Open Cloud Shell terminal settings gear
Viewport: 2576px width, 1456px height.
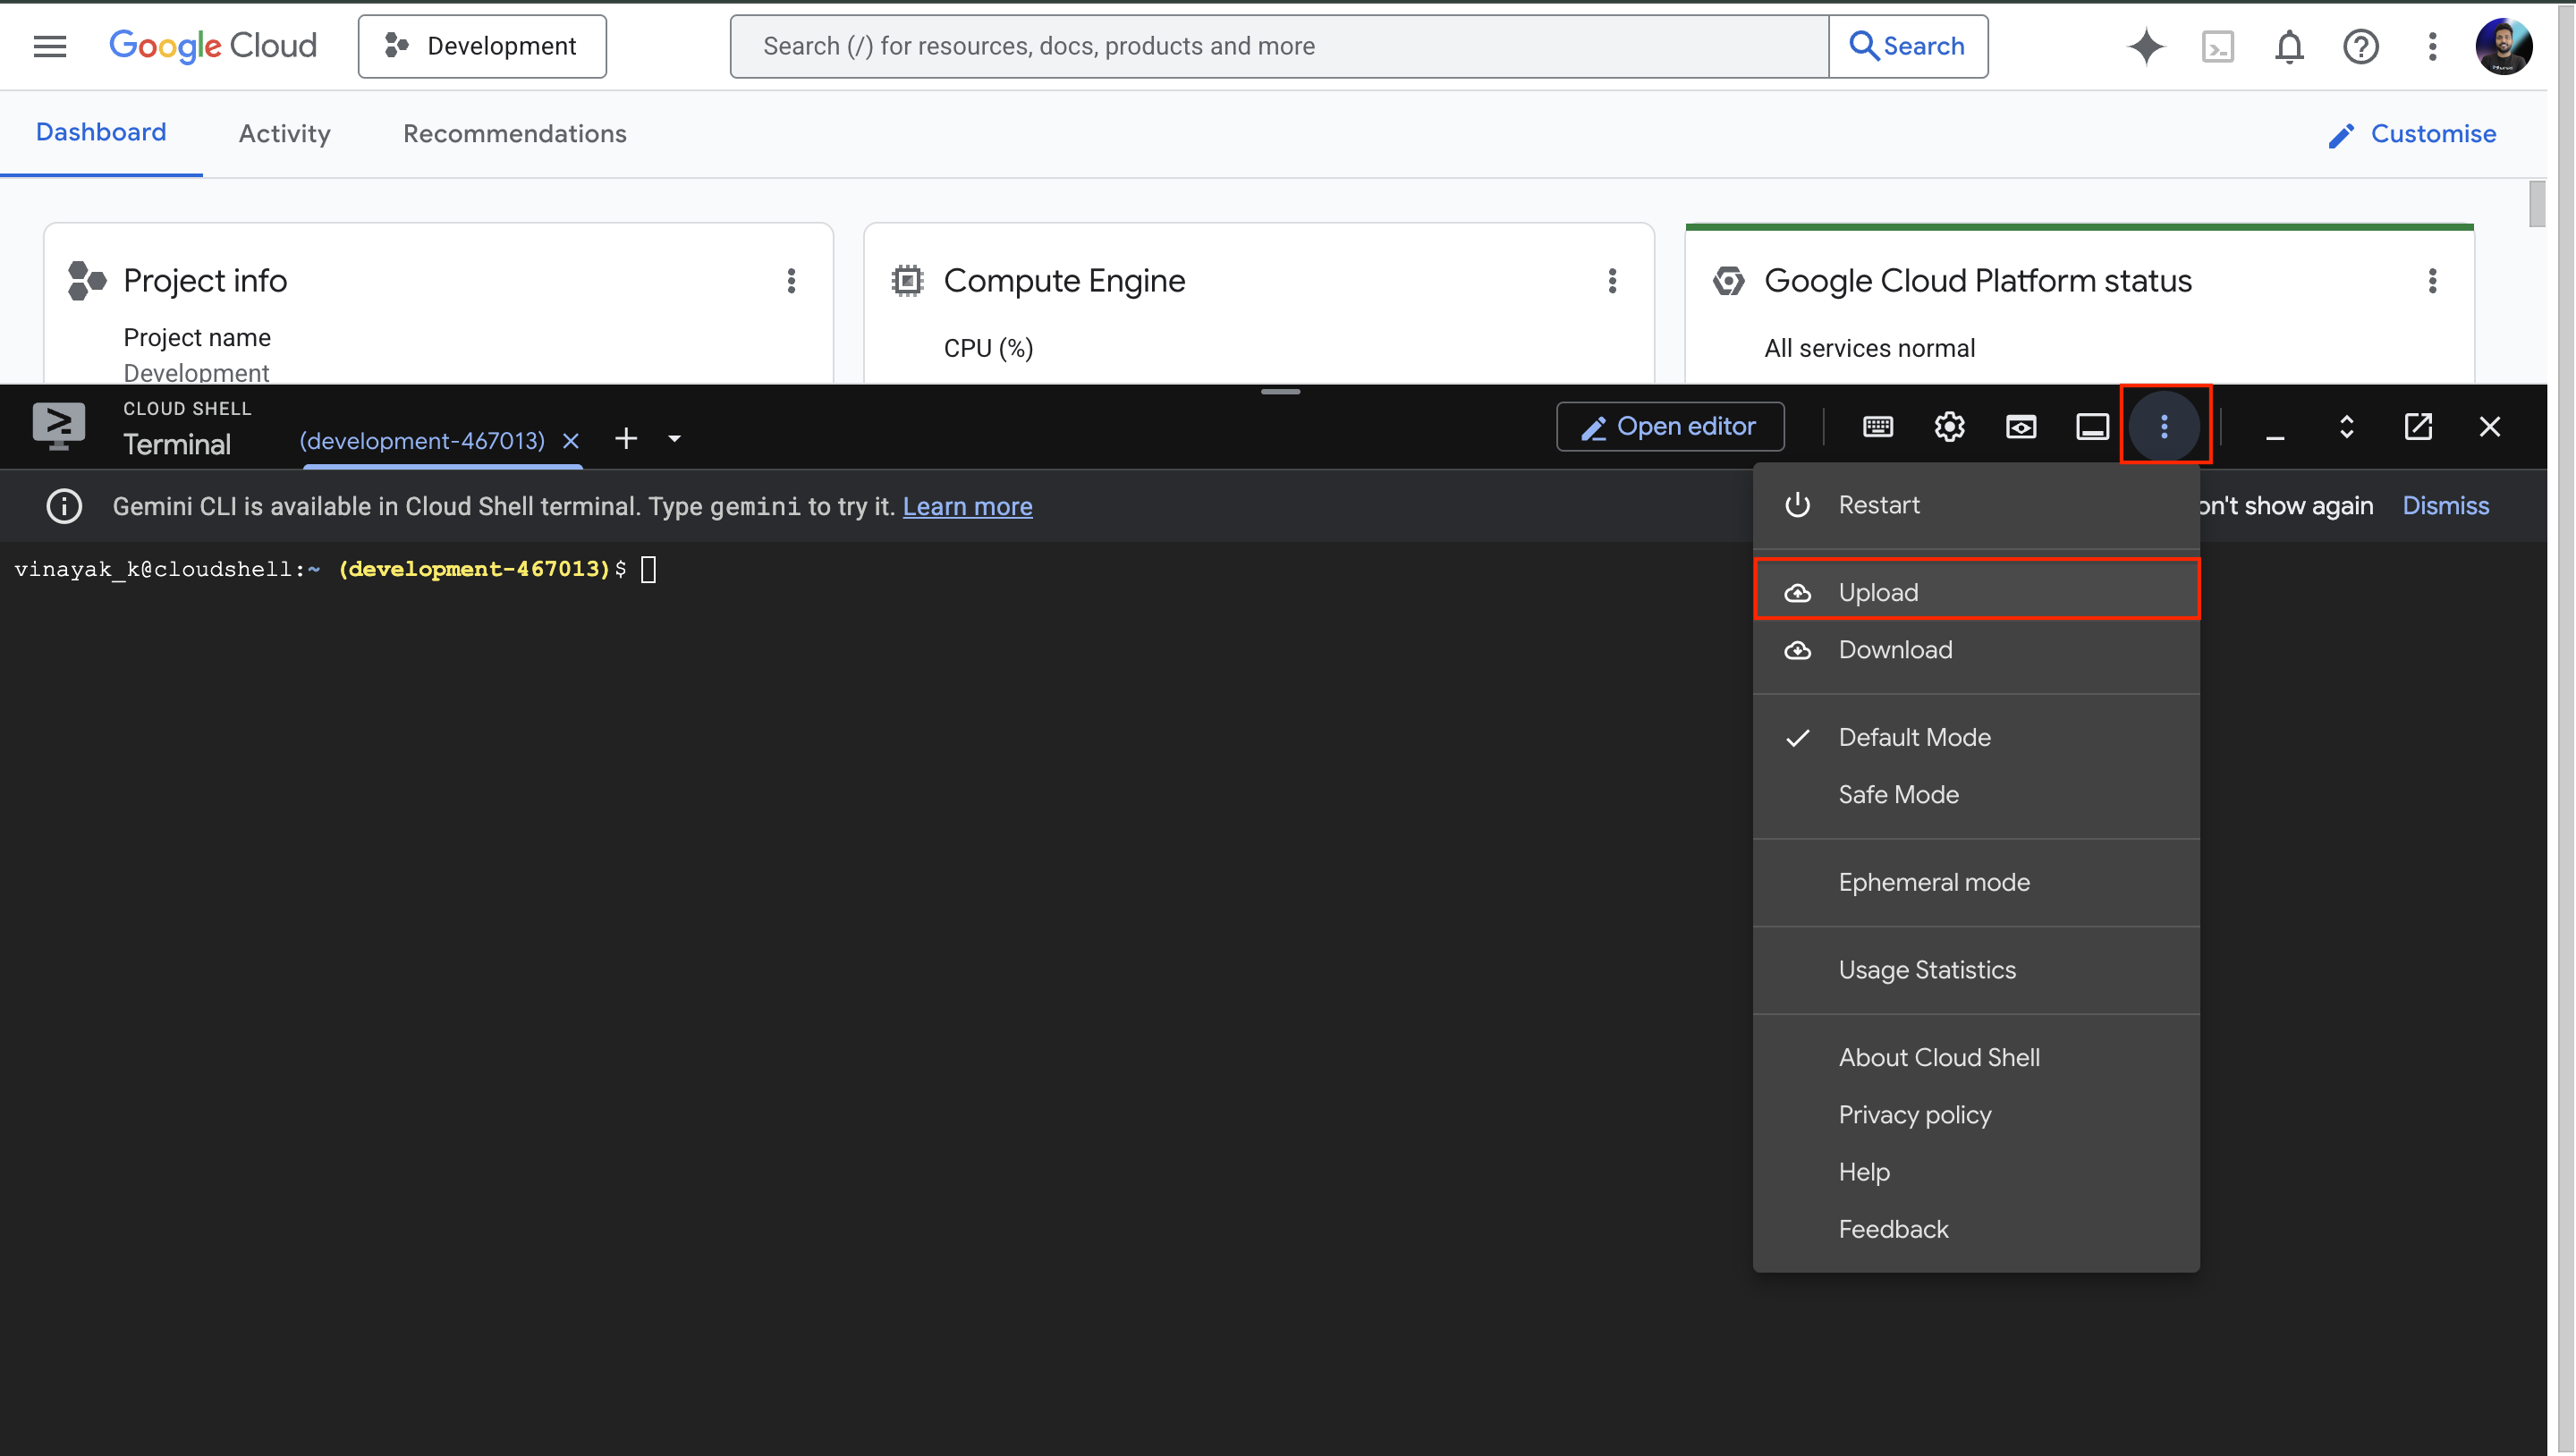1950,427
